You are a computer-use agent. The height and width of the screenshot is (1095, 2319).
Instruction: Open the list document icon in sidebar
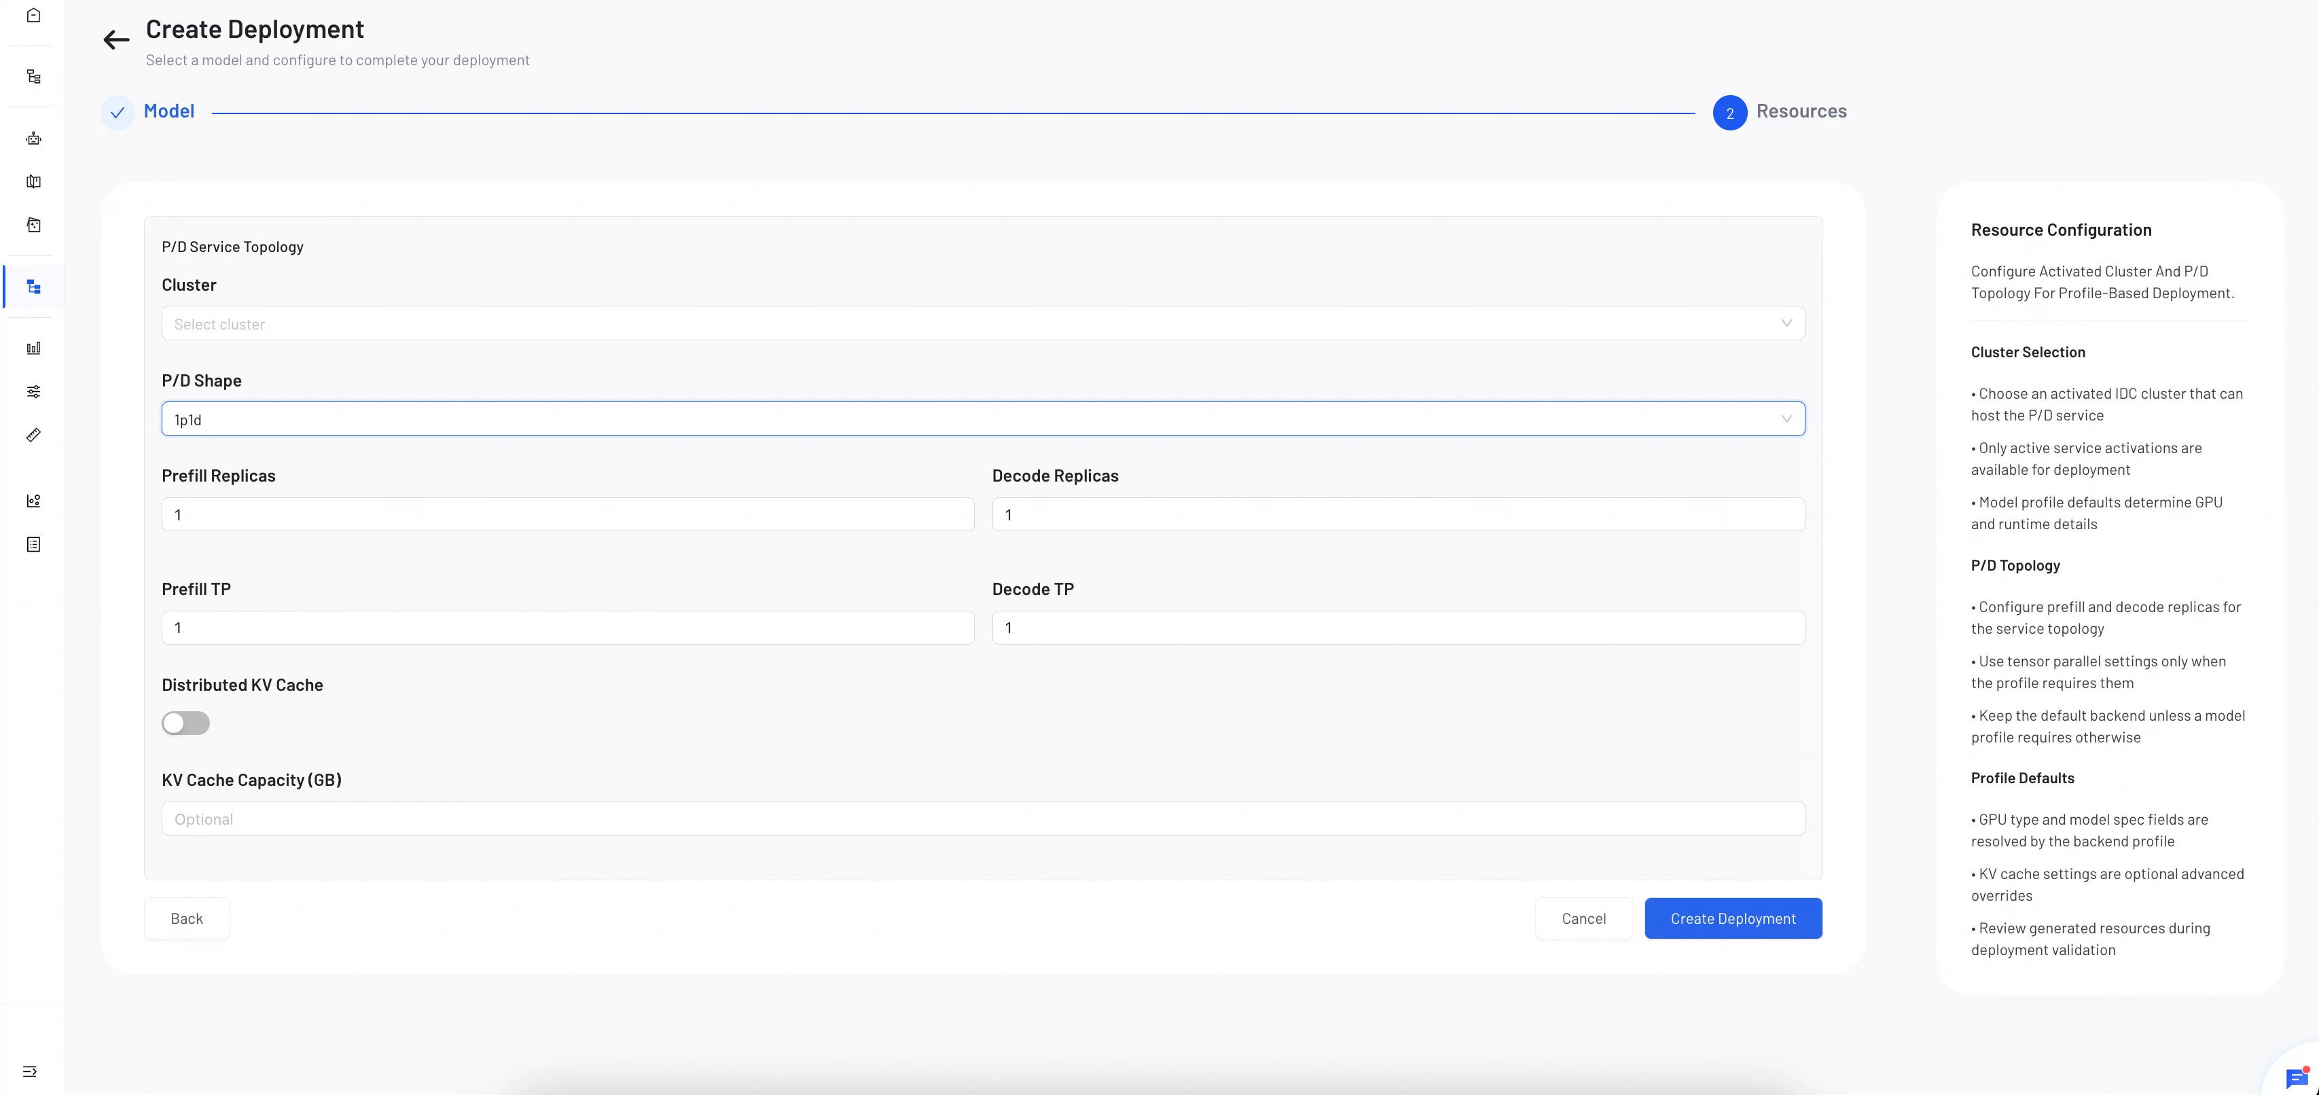point(33,545)
